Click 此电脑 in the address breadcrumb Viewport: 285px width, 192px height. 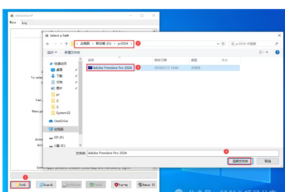tap(85, 44)
